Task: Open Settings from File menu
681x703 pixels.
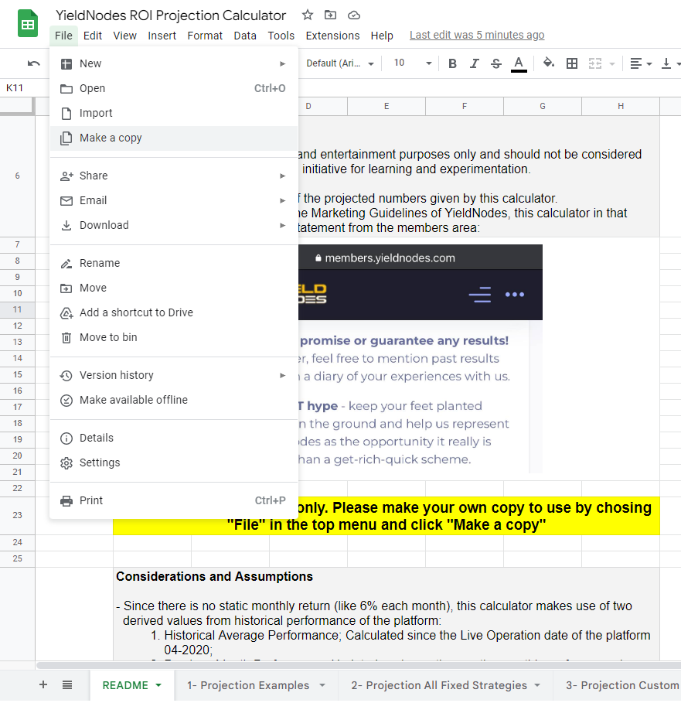Action: coord(174,462)
